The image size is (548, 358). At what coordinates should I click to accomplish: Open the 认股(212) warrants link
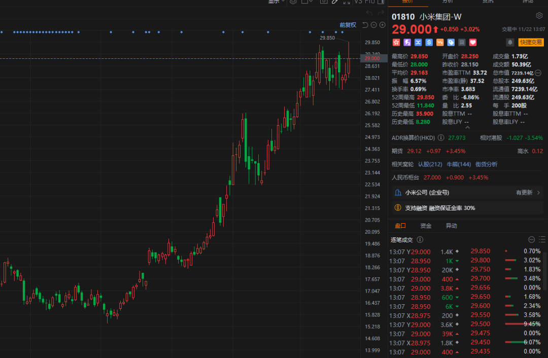430,164
